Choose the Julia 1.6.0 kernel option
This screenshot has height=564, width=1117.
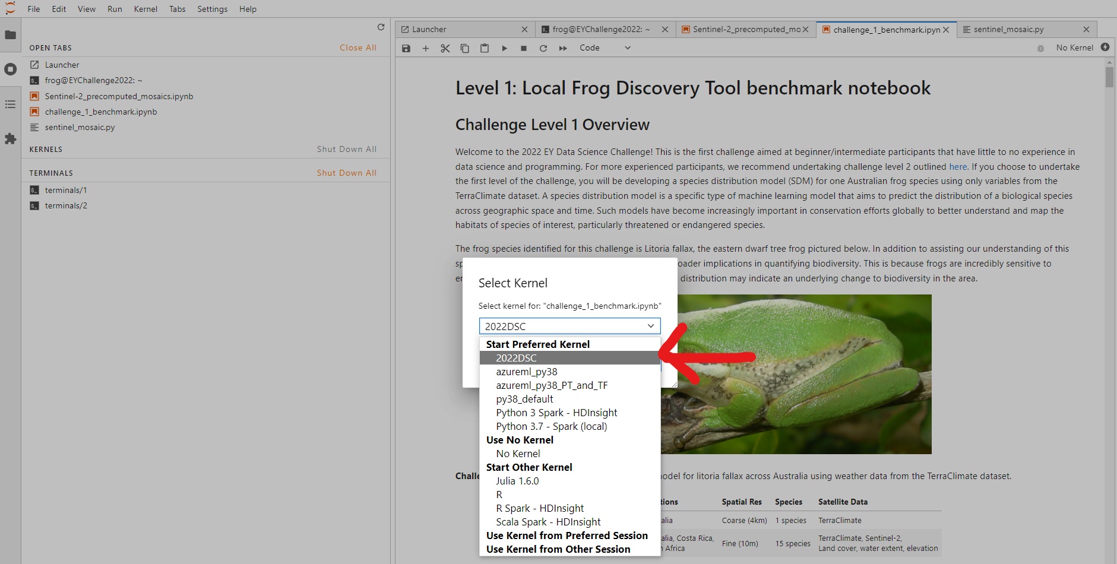[x=569, y=481]
